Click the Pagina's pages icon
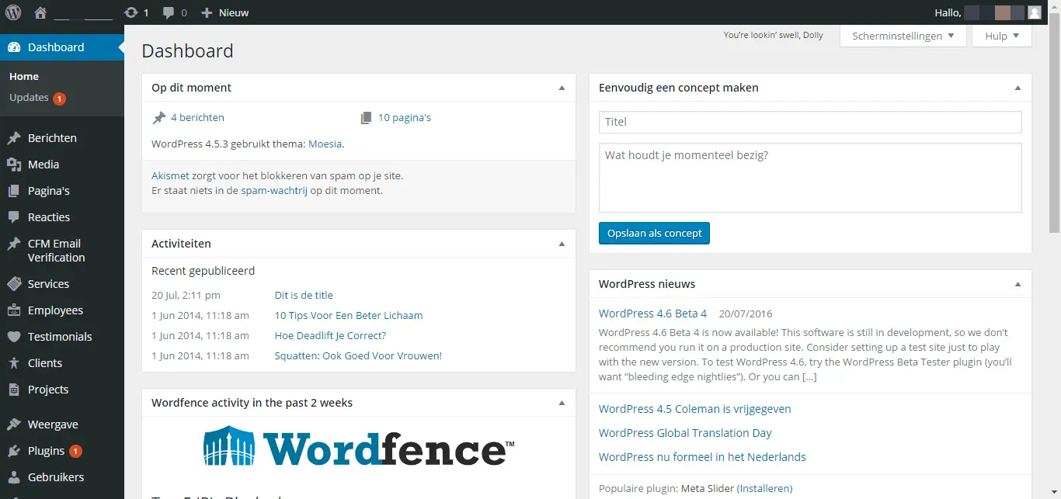Image resolution: width=1061 pixels, height=499 pixels. 14,191
